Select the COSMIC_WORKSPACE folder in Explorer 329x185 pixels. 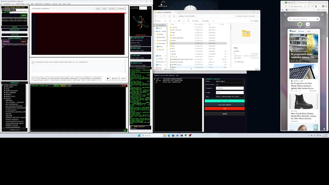tap(177, 38)
